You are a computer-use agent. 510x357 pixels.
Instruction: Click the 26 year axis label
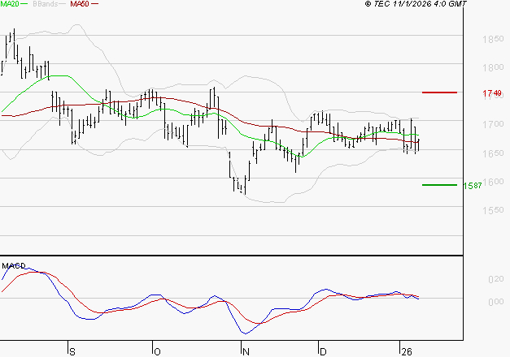tap(407, 352)
